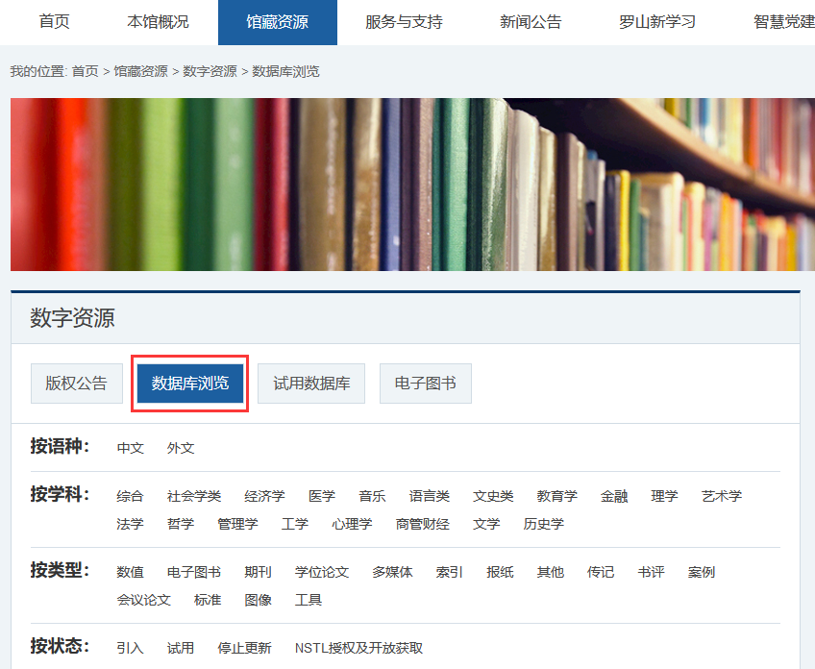Filter by 试用 status

click(181, 649)
